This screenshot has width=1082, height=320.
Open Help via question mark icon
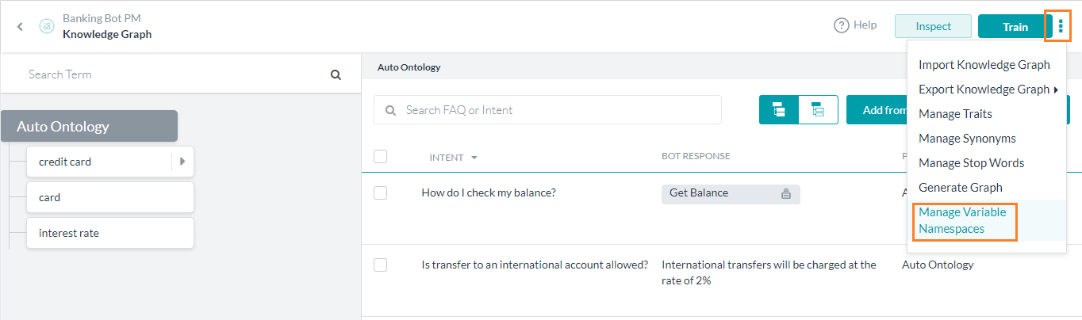coord(841,25)
